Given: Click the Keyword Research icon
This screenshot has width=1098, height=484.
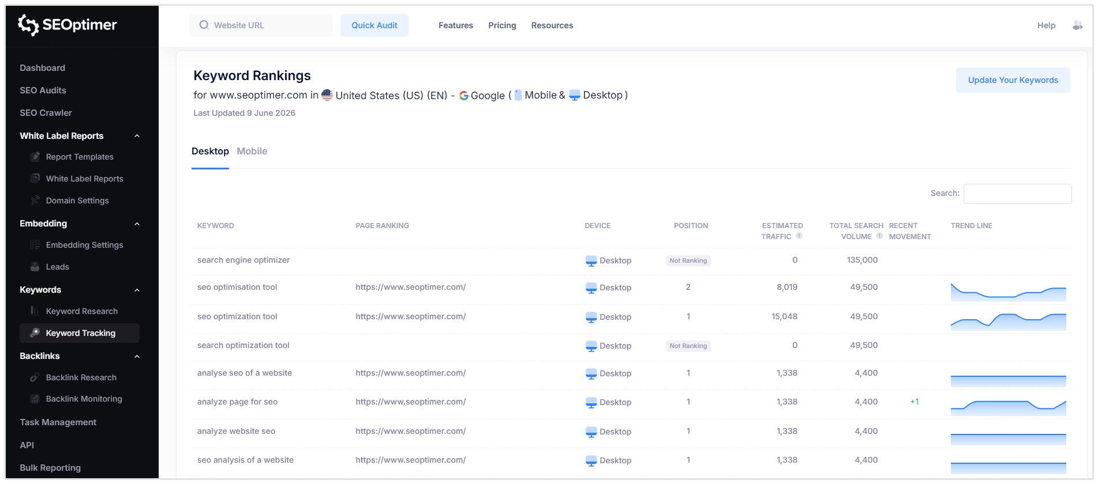Looking at the screenshot, I should [35, 311].
